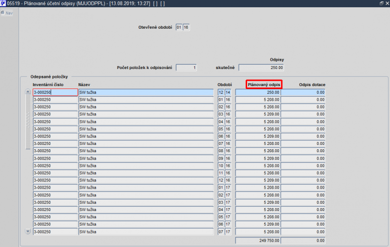Click the Odpis dotace total field at bottom

tap(303, 240)
